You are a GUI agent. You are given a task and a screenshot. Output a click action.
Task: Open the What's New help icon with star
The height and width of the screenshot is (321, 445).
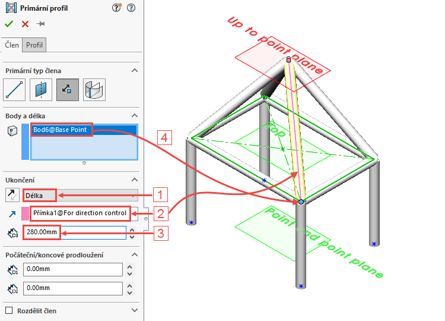116,8
